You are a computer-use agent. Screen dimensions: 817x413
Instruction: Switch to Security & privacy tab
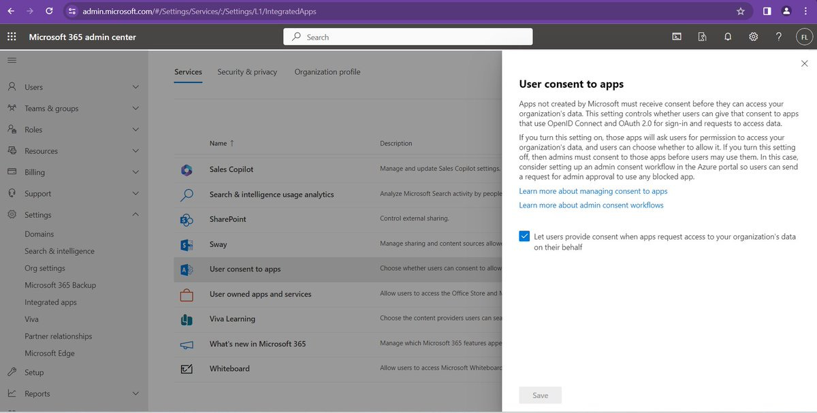tap(247, 72)
